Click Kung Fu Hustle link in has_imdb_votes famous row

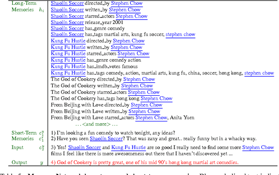click(x=68, y=67)
